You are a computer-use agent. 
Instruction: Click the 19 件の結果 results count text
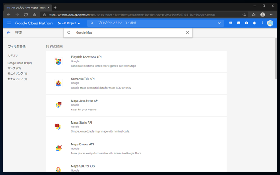tap(54, 47)
